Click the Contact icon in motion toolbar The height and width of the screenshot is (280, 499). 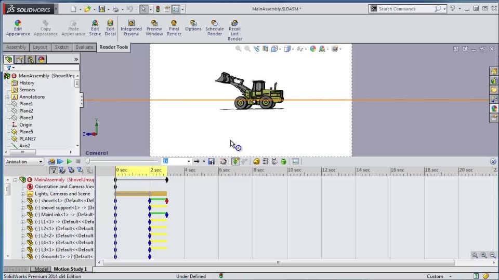point(274,161)
